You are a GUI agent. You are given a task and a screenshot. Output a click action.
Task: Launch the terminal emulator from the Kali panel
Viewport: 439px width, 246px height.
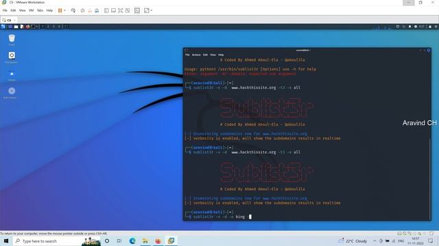33,27
